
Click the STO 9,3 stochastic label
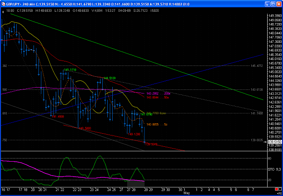pyautogui.click(x=274, y=169)
